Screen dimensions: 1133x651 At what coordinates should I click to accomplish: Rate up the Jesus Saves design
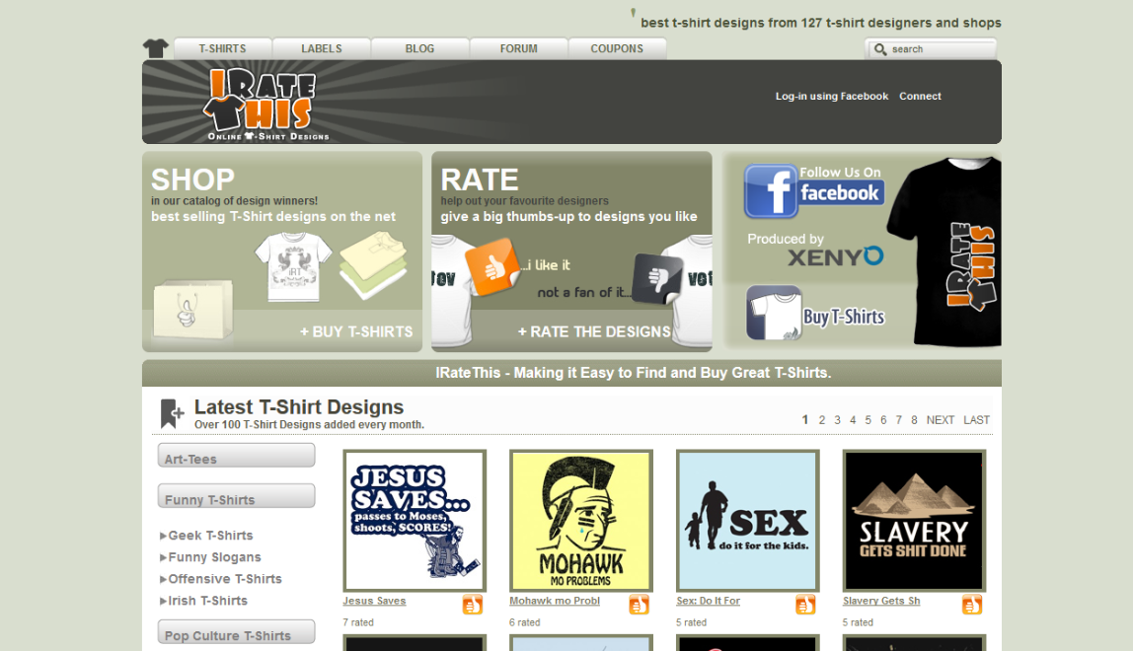coord(473,605)
